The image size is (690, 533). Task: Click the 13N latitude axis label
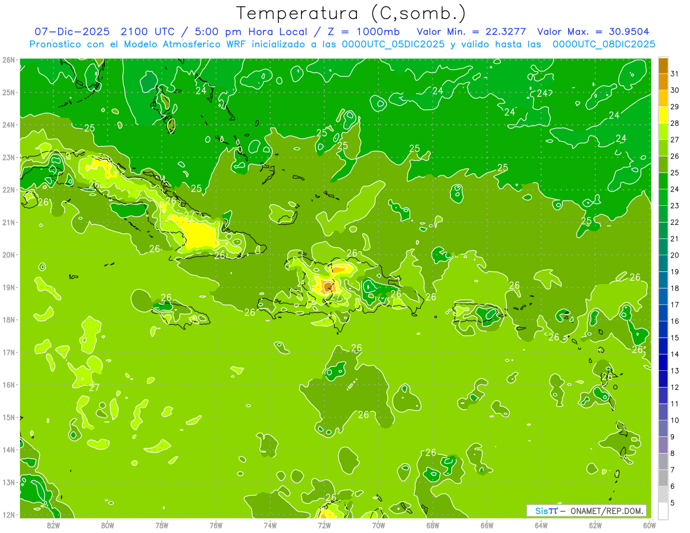[x=8, y=482]
